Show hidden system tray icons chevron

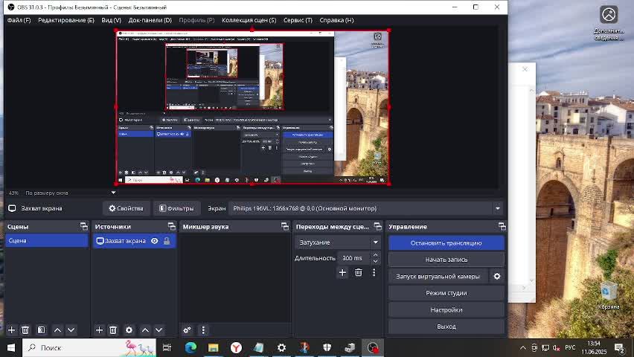point(523,347)
